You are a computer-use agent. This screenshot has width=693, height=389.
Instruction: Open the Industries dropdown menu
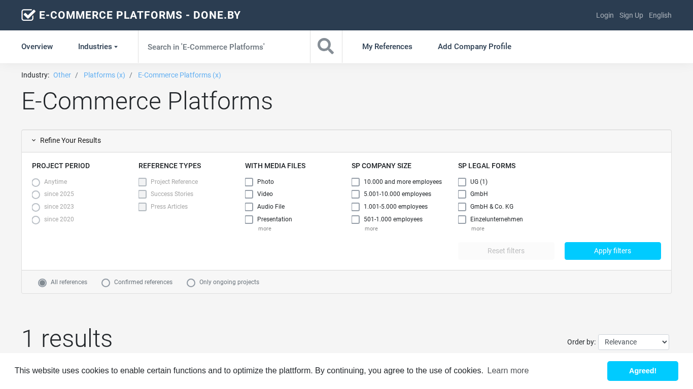click(97, 47)
